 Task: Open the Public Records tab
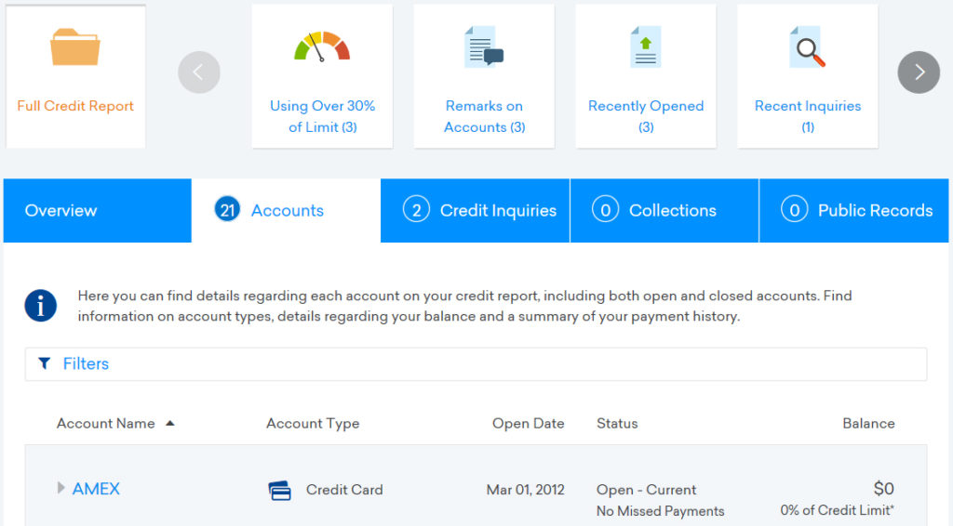pyautogui.click(x=854, y=211)
